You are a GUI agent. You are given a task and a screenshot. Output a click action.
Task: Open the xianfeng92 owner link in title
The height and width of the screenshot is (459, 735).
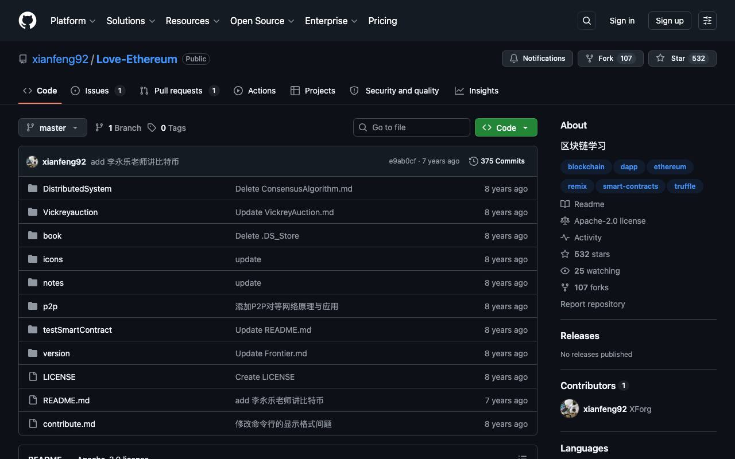coord(60,59)
